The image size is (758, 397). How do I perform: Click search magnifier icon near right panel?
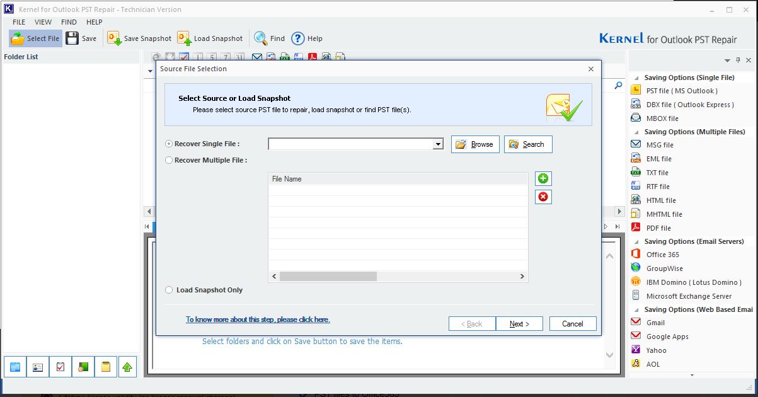click(618, 86)
